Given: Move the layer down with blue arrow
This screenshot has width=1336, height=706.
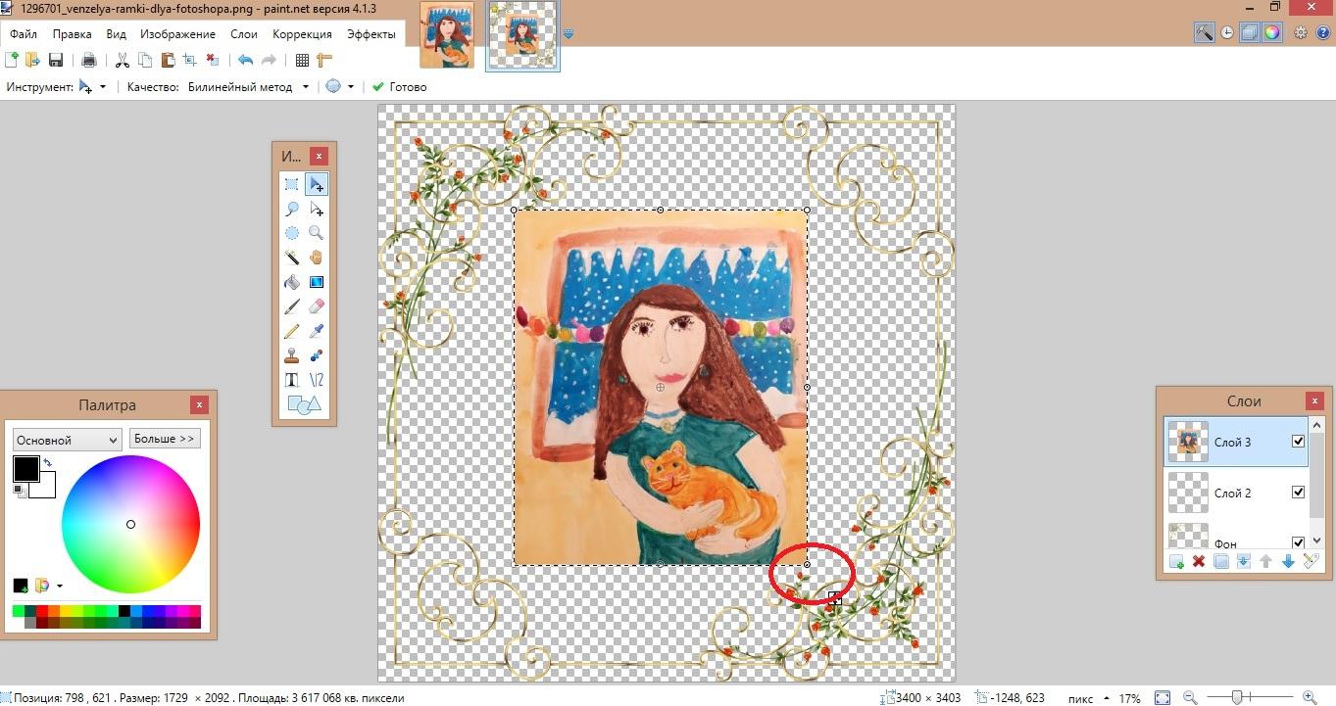Looking at the screenshot, I should point(1288,561).
